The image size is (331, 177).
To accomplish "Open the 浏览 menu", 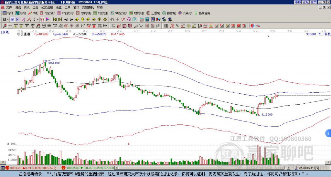I will (x=18, y=7).
